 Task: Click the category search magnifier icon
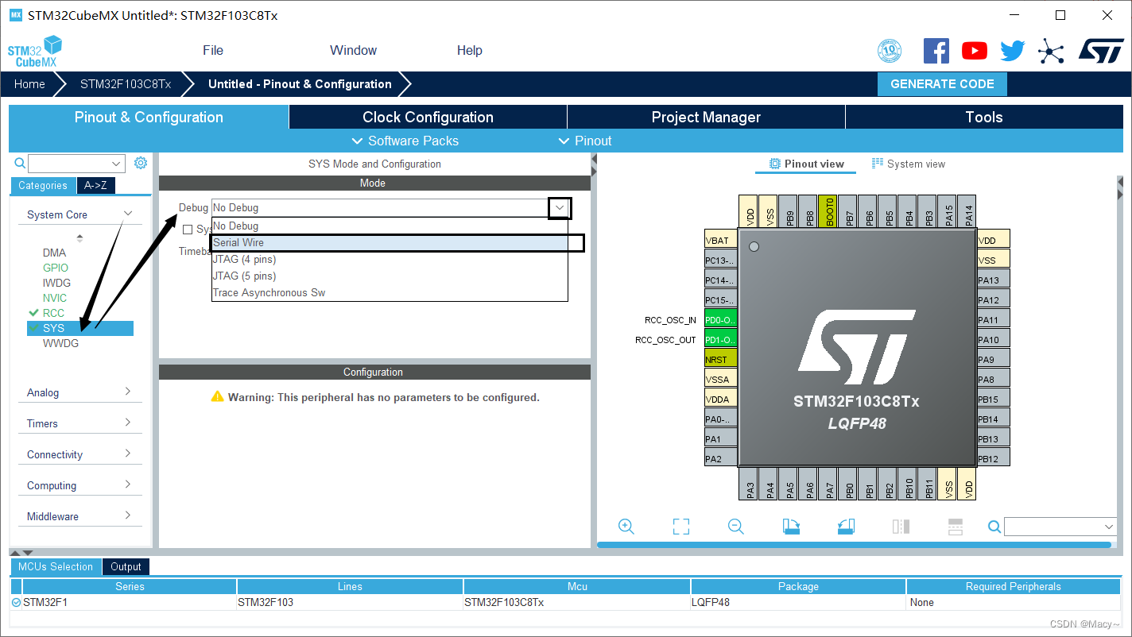coord(21,164)
